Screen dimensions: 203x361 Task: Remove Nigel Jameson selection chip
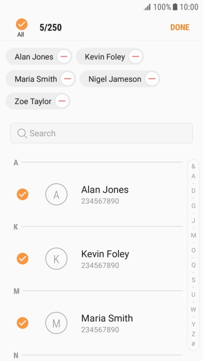click(151, 79)
